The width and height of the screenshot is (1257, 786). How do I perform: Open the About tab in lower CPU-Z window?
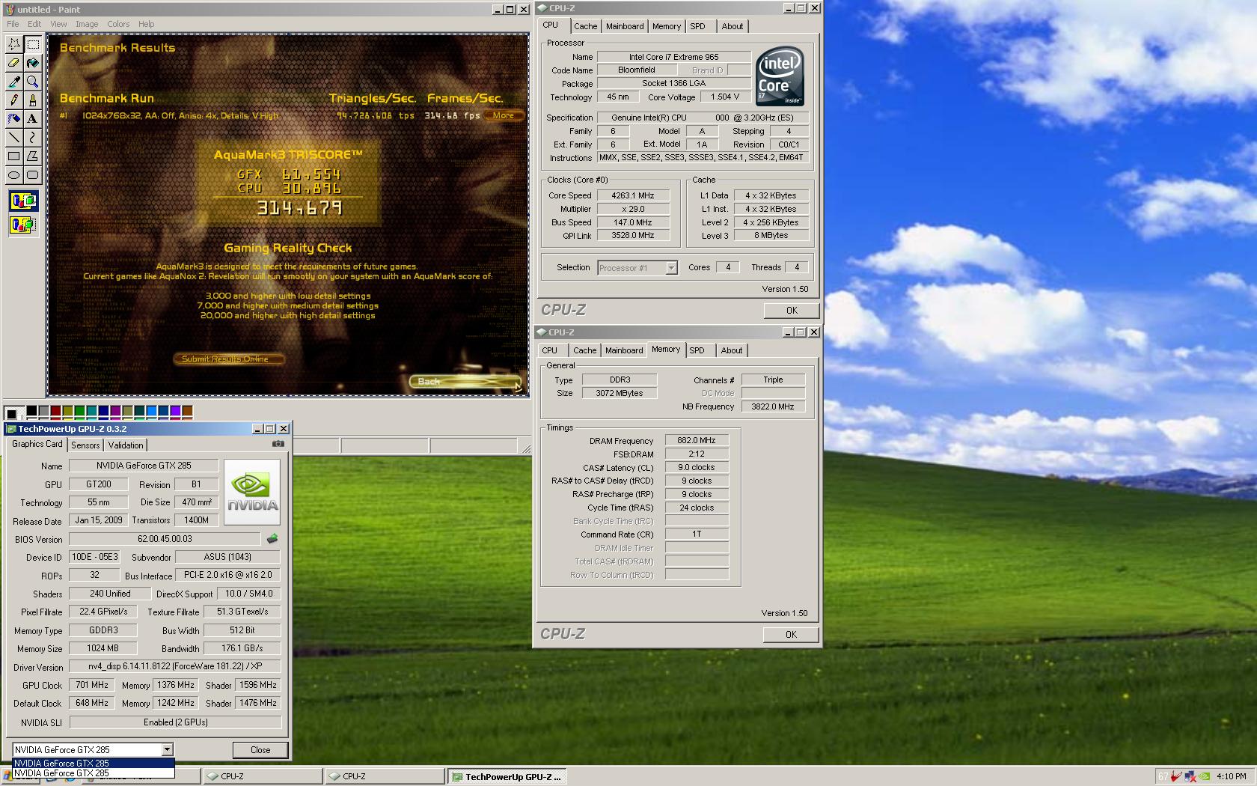pyautogui.click(x=732, y=350)
